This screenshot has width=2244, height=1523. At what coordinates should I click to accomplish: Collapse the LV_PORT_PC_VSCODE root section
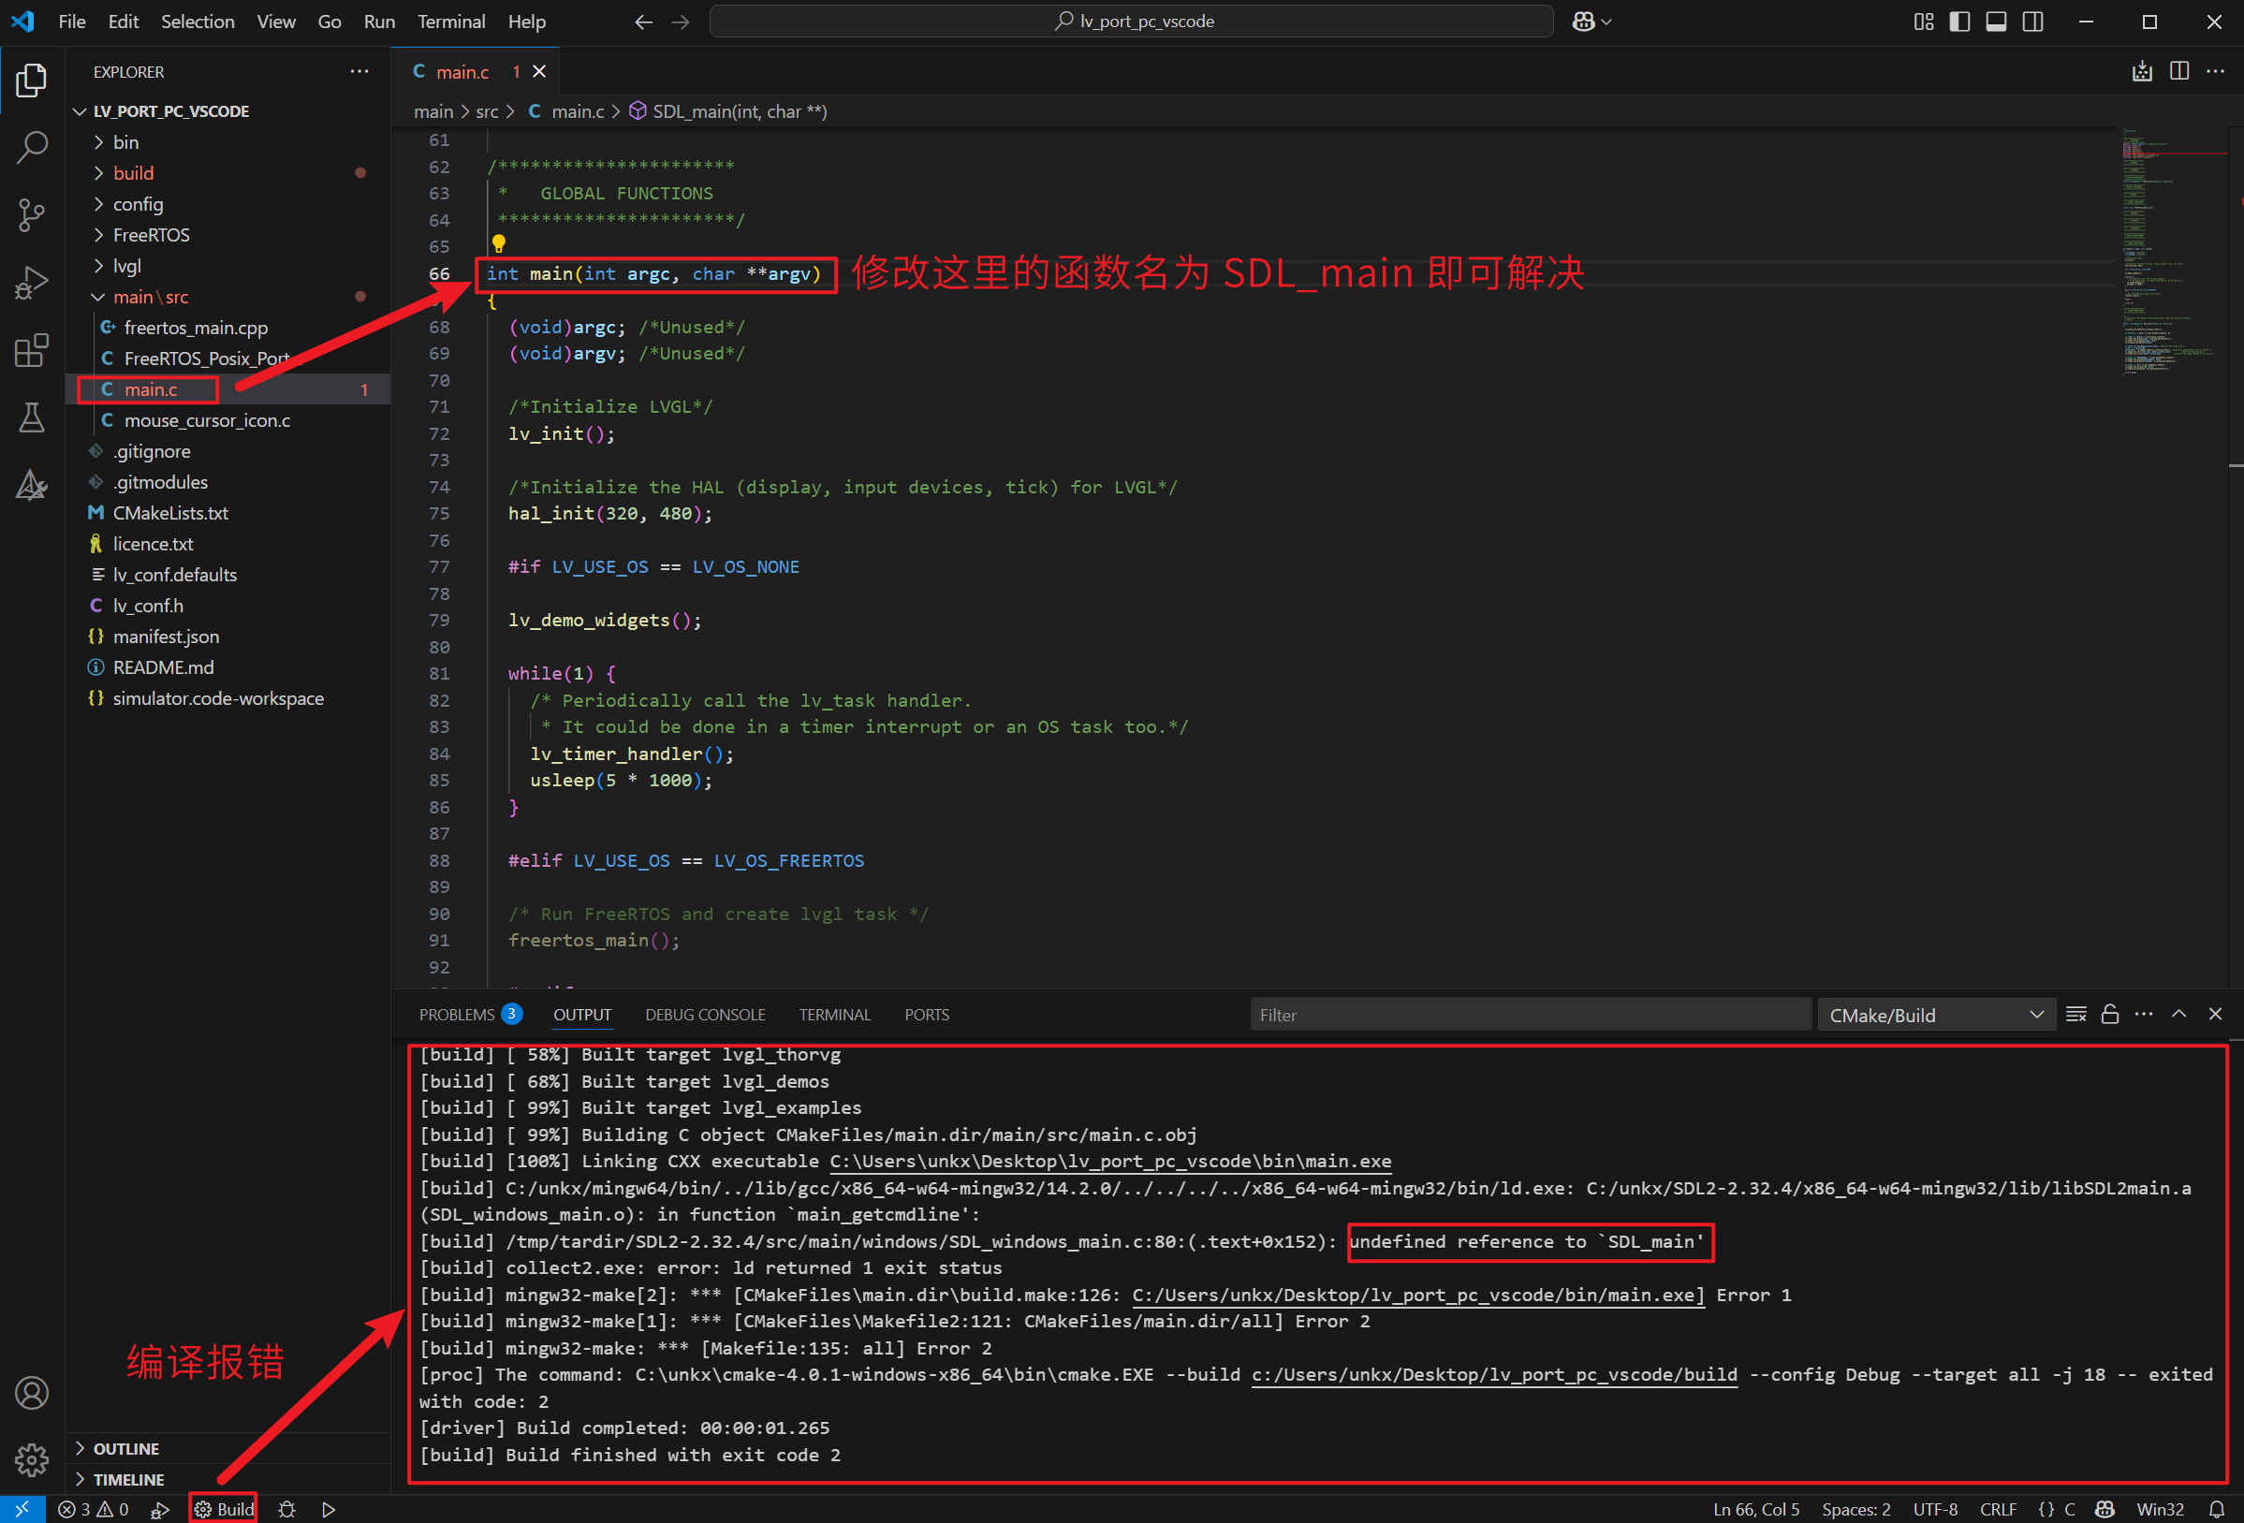(227, 111)
